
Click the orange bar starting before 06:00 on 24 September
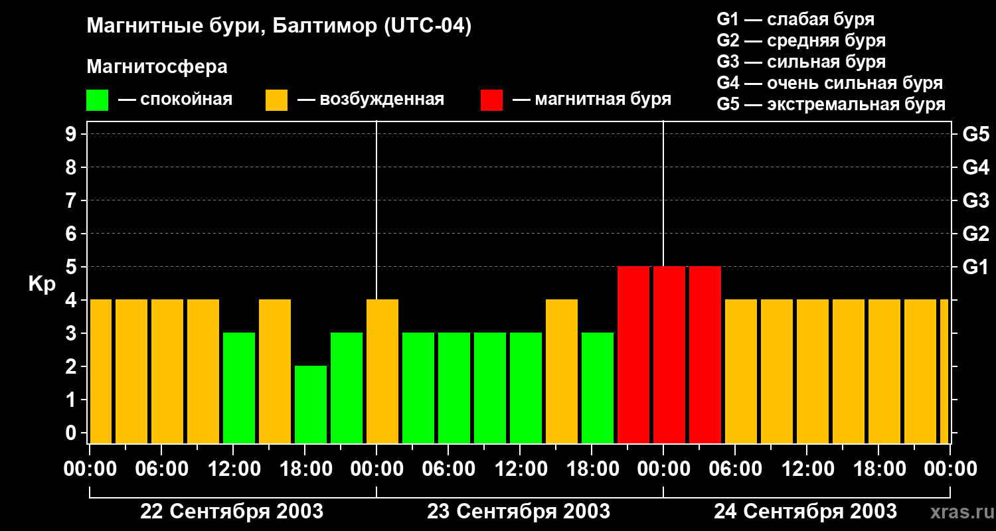(741, 371)
